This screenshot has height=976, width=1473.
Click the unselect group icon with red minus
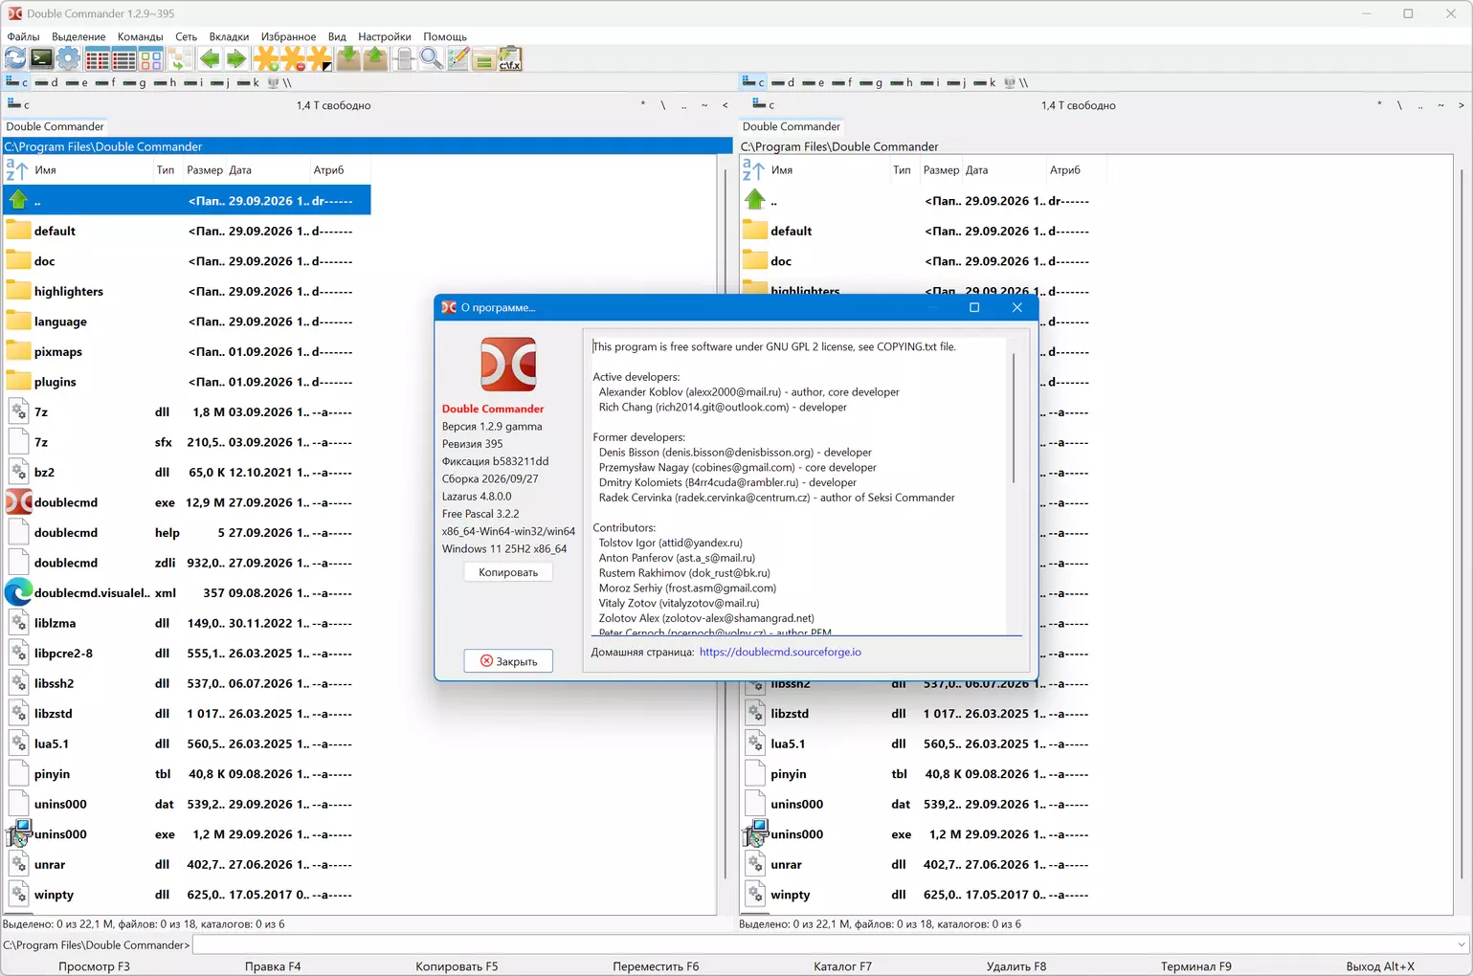click(293, 59)
